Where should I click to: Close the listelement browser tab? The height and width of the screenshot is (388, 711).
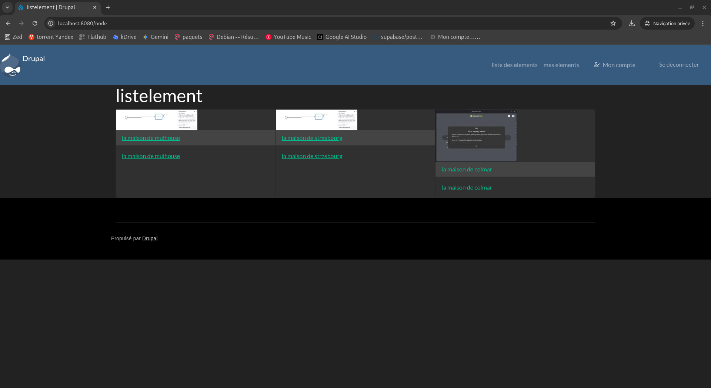click(x=95, y=7)
